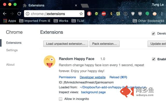
Task: Go to Settings in the sidebar
Action: pos(12,50)
